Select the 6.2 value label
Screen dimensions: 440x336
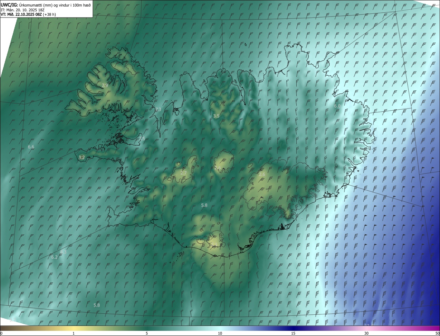pos(54,257)
